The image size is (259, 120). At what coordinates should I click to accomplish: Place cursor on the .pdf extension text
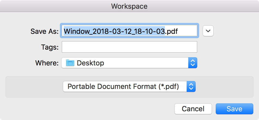point(171,31)
